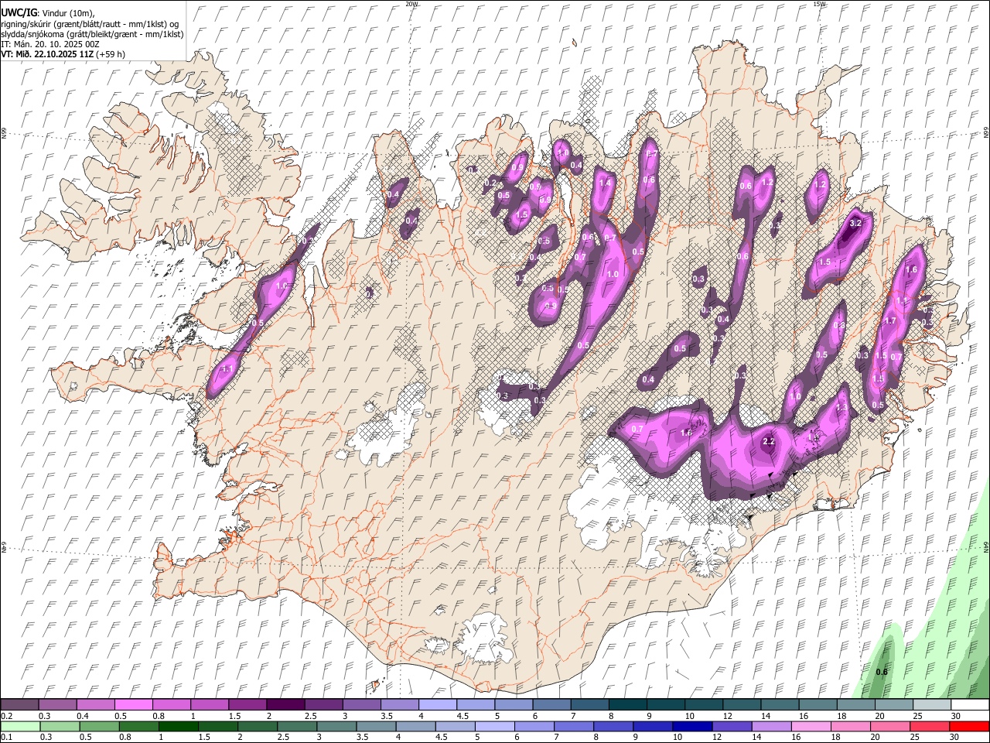This screenshot has height=743, width=990.
Task: Click the 'VT: Mið. 22.10.2025 11Z (+59 h)' line
Action: point(63,54)
